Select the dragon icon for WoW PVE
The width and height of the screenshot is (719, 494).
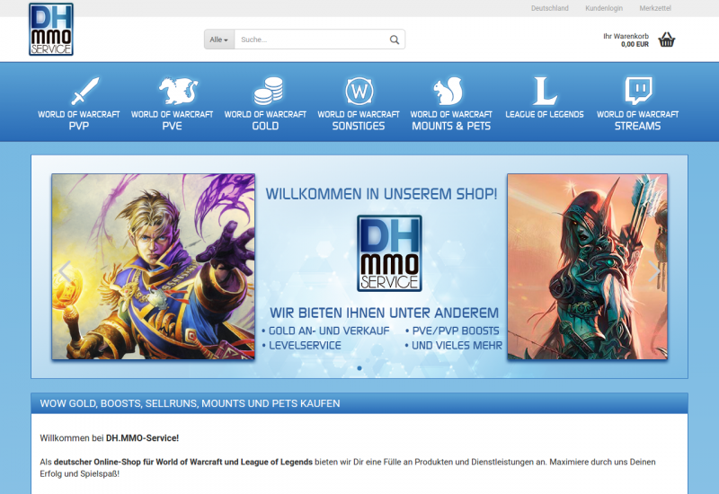[172, 91]
